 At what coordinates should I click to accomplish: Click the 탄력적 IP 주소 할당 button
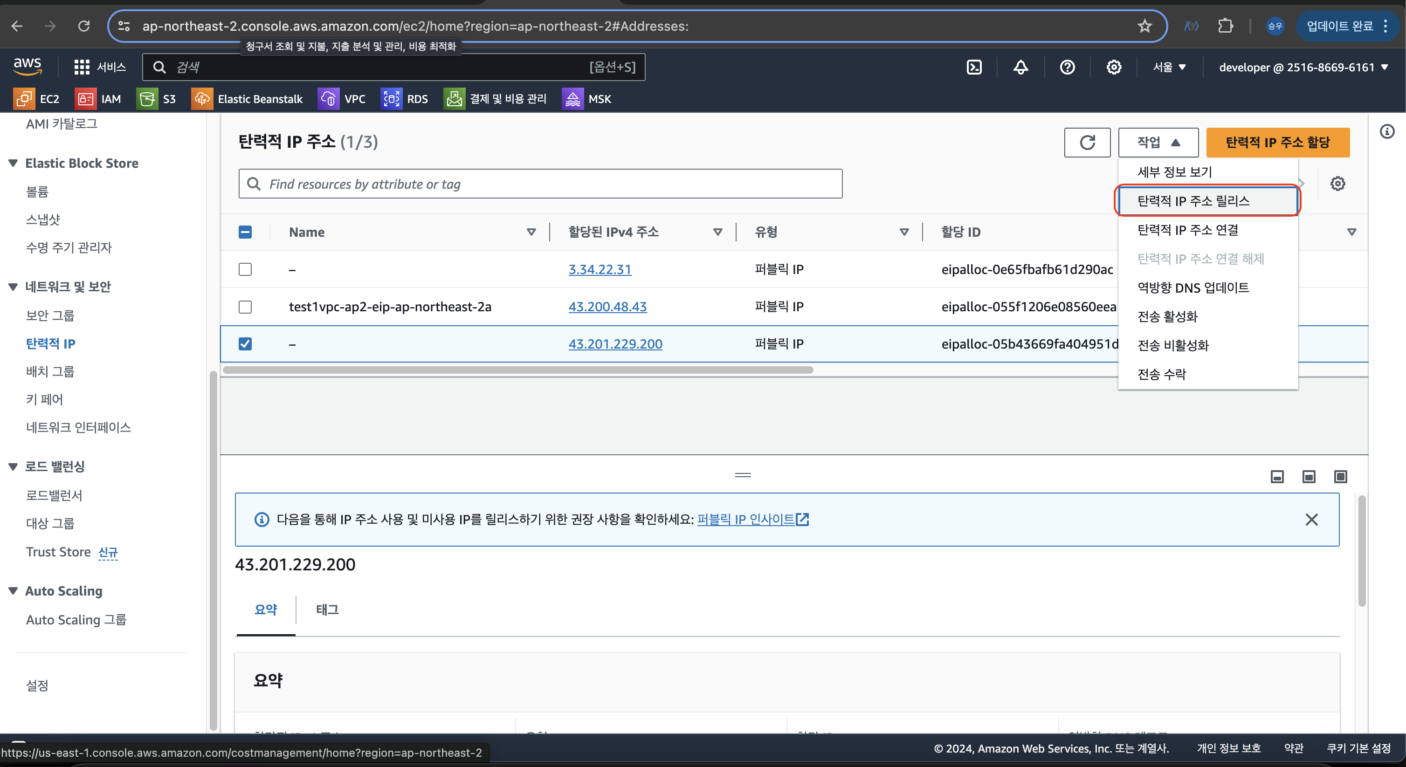(x=1277, y=143)
